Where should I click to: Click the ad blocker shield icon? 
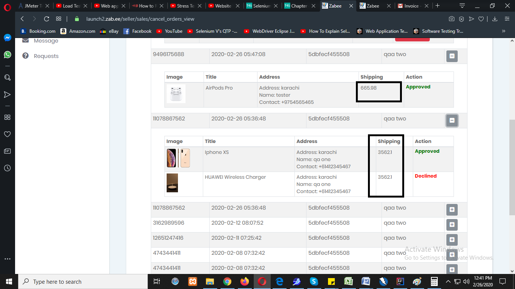click(x=461, y=19)
